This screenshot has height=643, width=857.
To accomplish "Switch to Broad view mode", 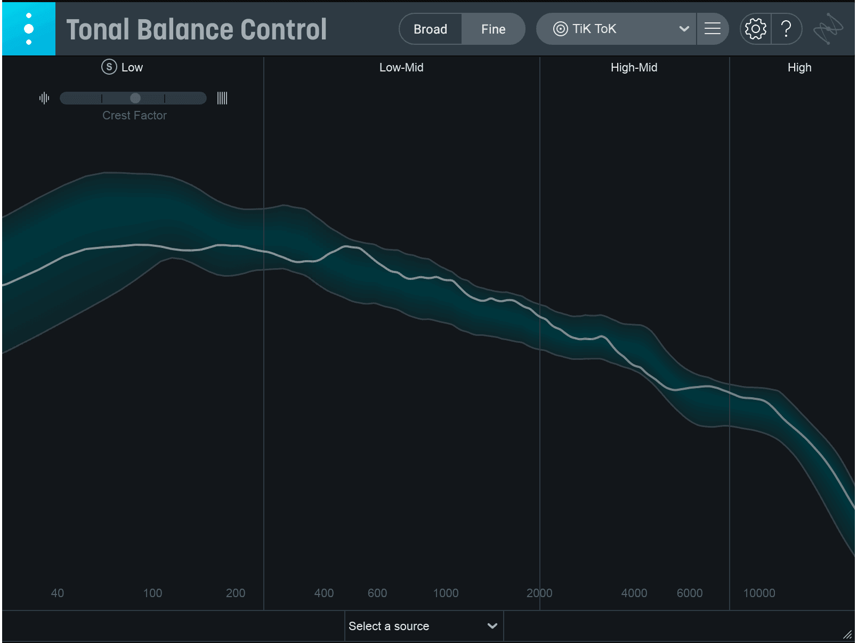I will click(430, 29).
